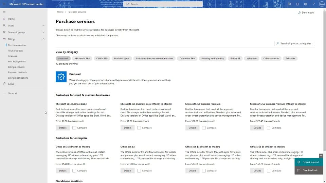Select the Other services category pill
Image resolution: width=326 pixels, height=183 pixels.
click(x=271, y=59)
